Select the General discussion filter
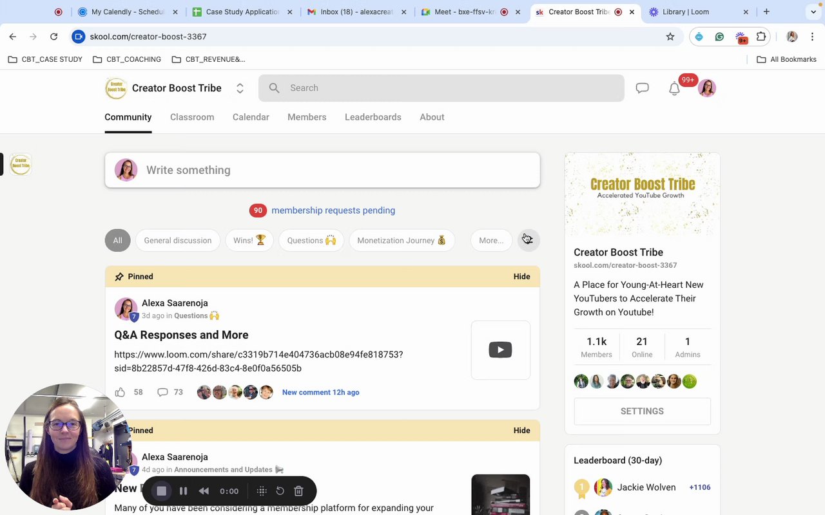This screenshot has height=515, width=825. point(178,240)
